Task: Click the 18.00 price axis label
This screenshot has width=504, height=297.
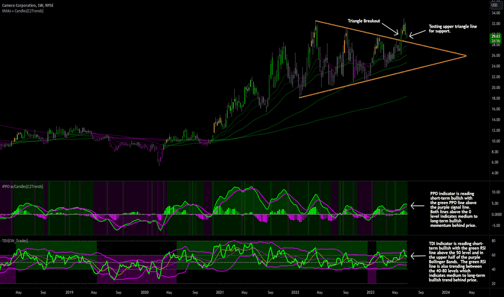Action: pyautogui.click(x=496, y=98)
